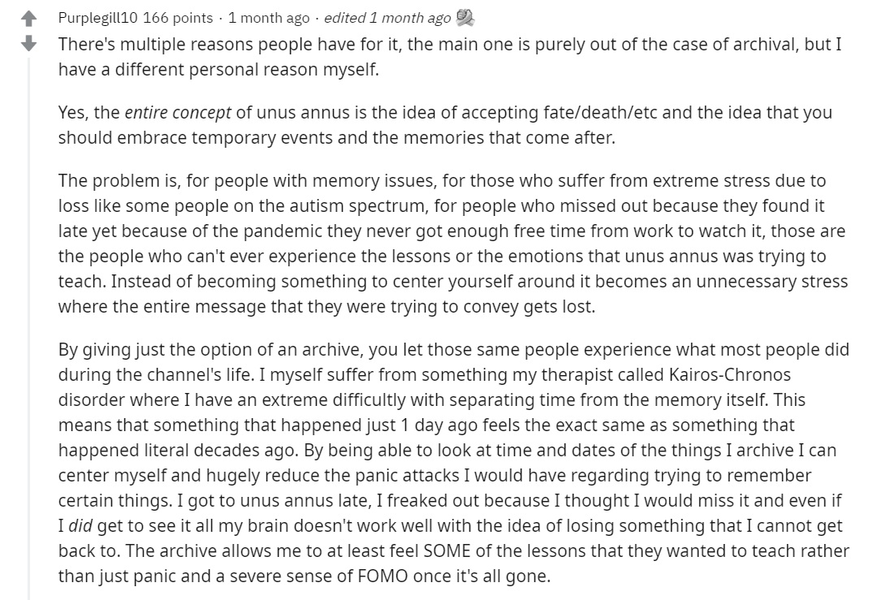Viewport: 874px width, 600px height.
Task: Open the '1 month ago' comment permalink
Action: click(x=269, y=19)
